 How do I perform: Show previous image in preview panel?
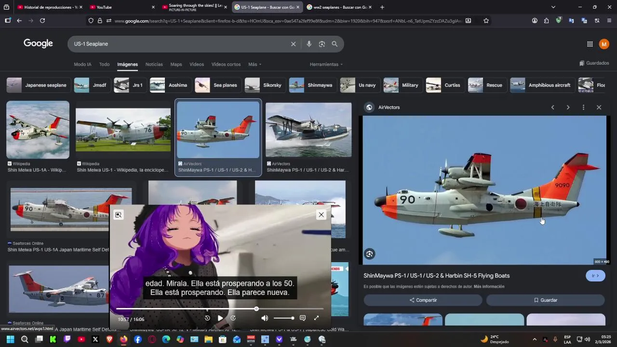coord(552,107)
